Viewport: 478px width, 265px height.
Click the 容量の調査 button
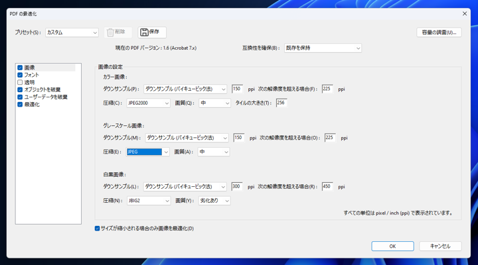[439, 32]
